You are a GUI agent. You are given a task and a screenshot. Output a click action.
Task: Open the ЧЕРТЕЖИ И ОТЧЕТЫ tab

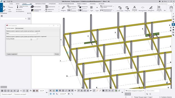[x=40, y=4]
